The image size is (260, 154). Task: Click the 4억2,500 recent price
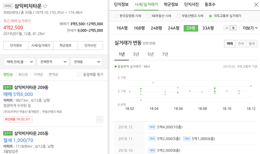click(13, 28)
